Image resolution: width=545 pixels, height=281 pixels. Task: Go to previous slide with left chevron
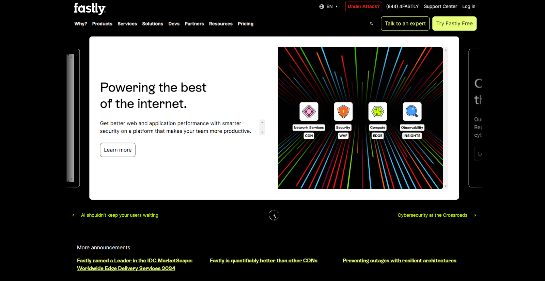[x=73, y=215]
